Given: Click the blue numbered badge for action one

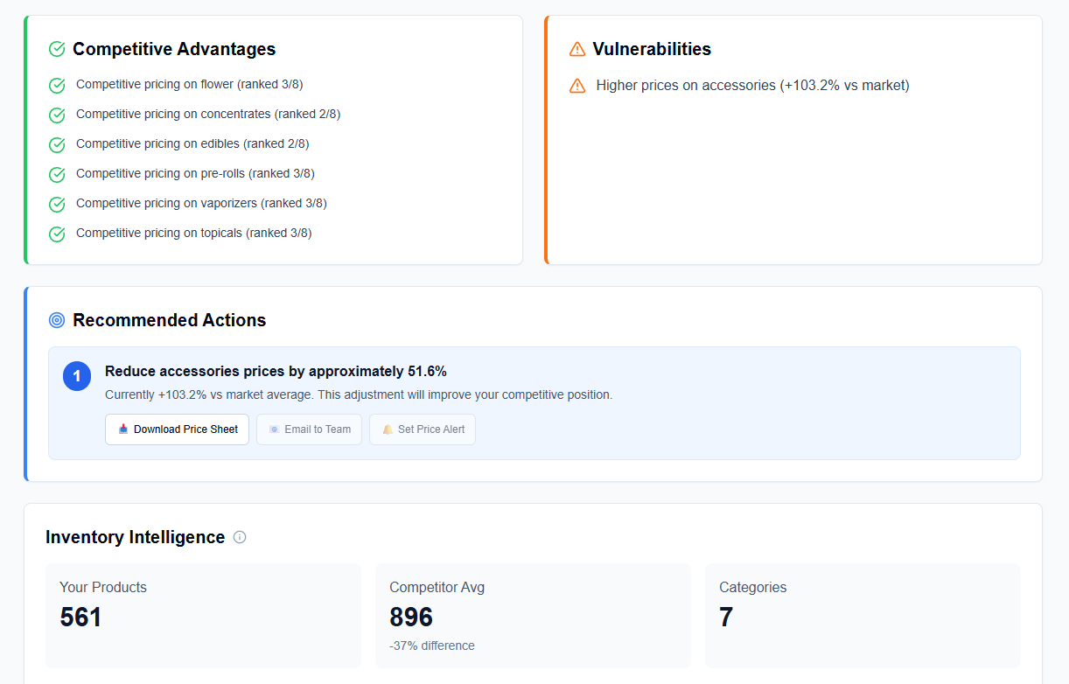Looking at the screenshot, I should tap(77, 375).
